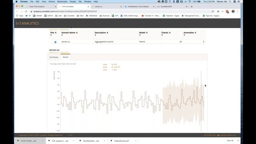This screenshot has width=256, height=144.
Task: Open Chrome's three-dot menu
Action: coord(238,12)
